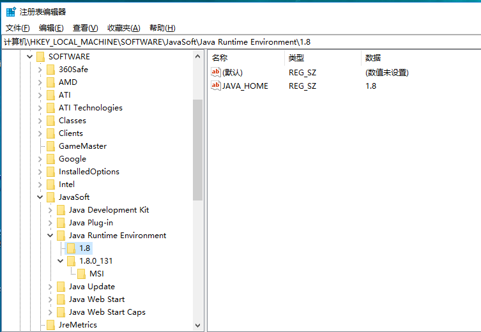Click the JavaSoft folder icon
This screenshot has width=481, height=332.
pyautogui.click(x=51, y=197)
